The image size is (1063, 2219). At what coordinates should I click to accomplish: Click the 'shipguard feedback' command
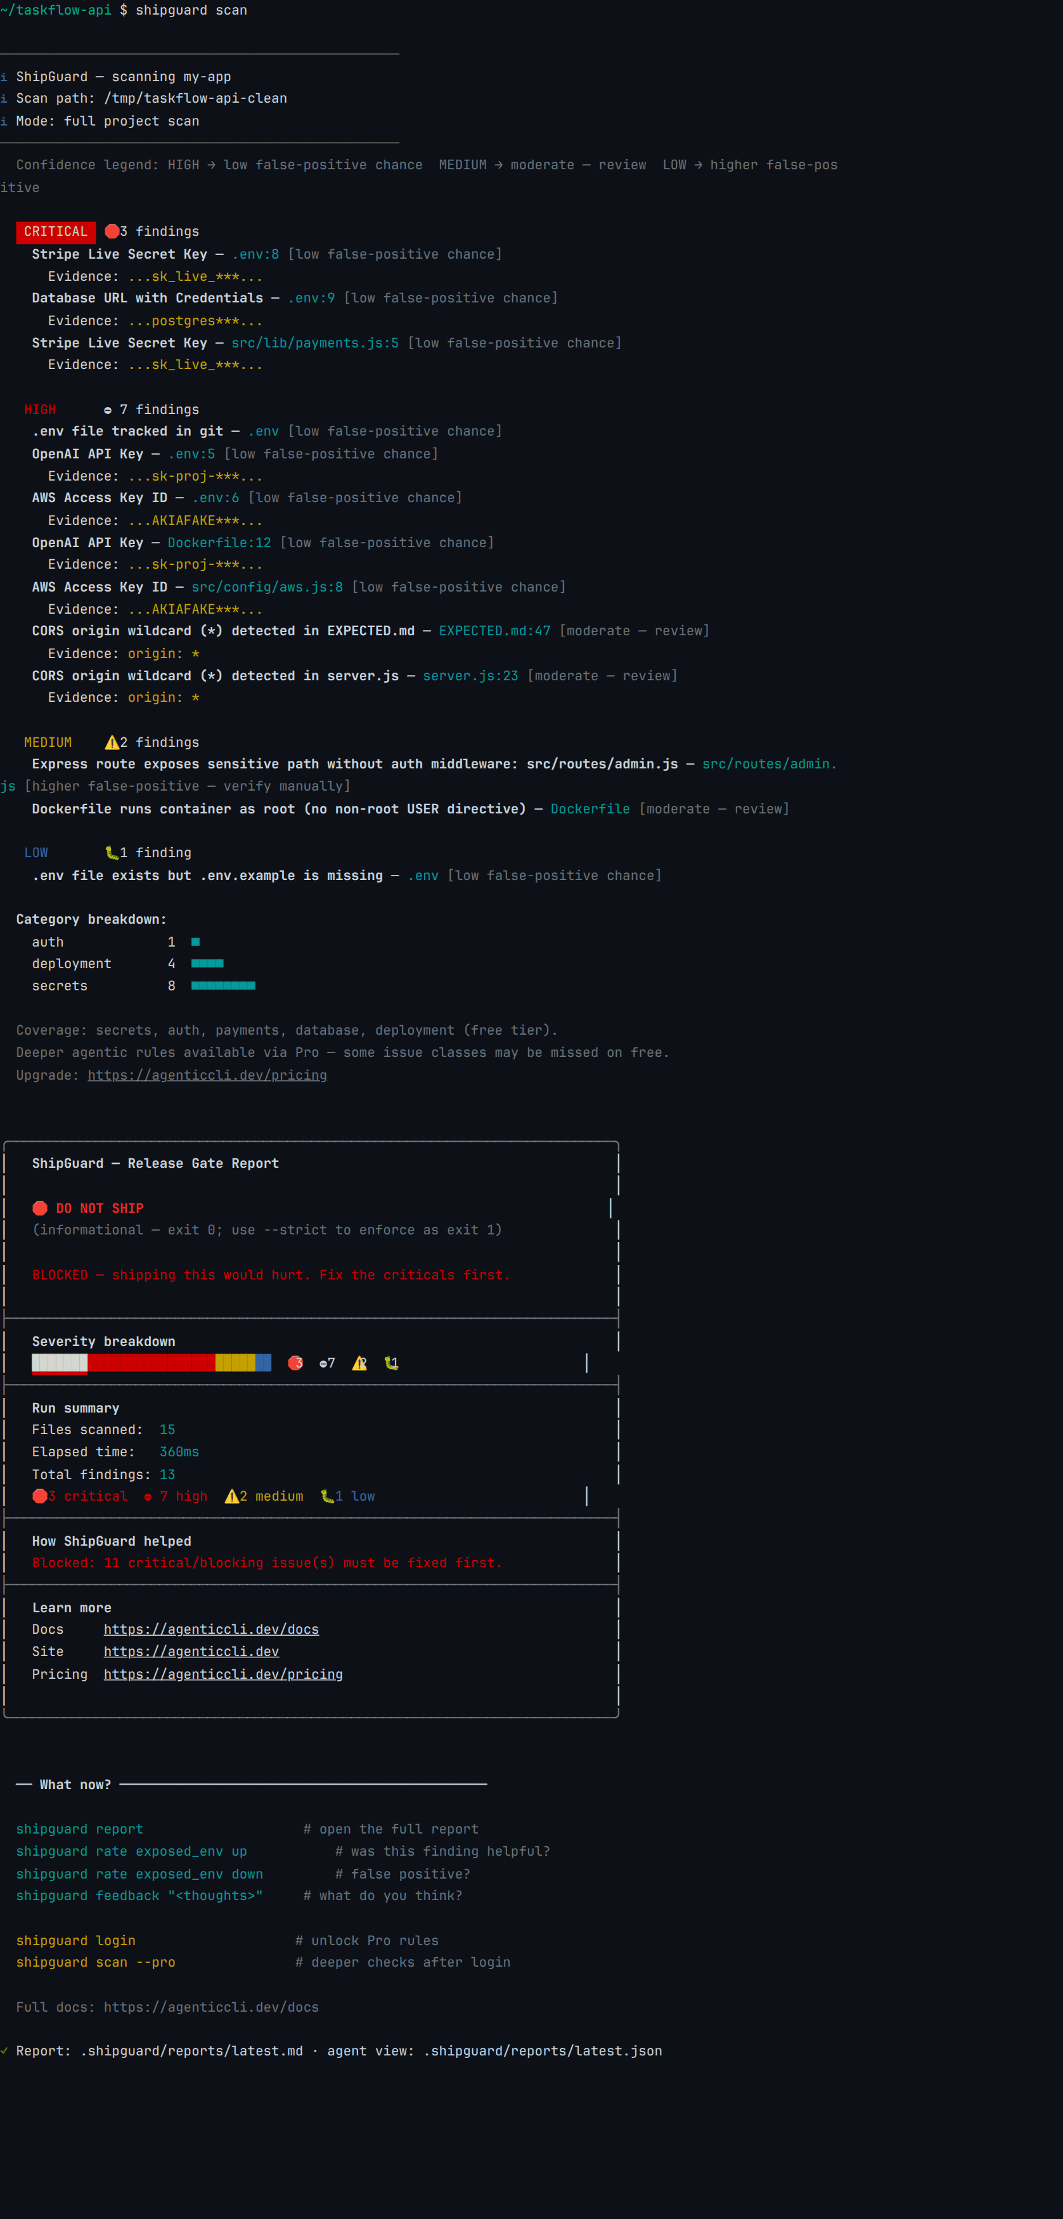coord(139,1895)
